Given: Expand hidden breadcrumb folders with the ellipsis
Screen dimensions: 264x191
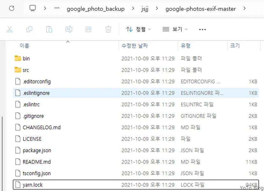Looking at the screenshot, I should tap(56, 9).
